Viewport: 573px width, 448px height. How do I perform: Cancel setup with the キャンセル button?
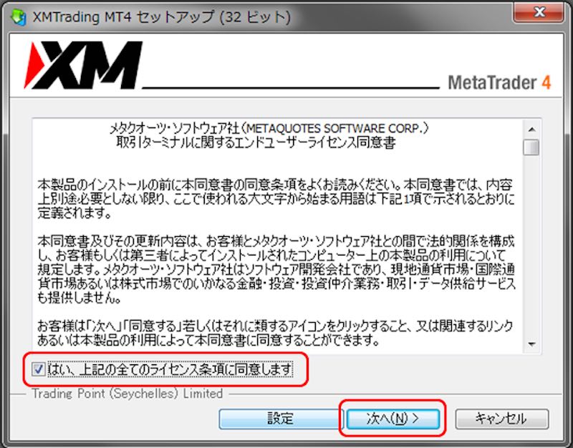click(502, 419)
